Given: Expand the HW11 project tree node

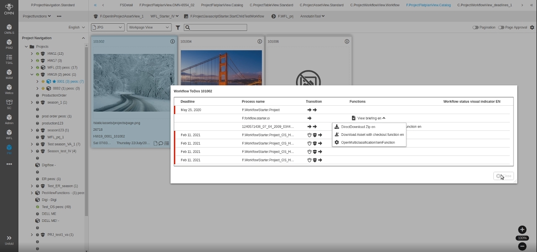Looking at the screenshot, I should point(32,53).
